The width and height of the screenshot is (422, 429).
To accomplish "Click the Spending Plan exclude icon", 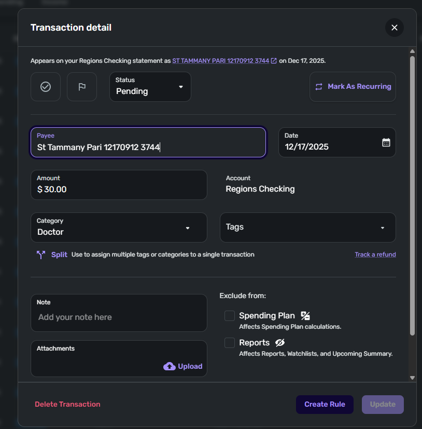I will (305, 316).
